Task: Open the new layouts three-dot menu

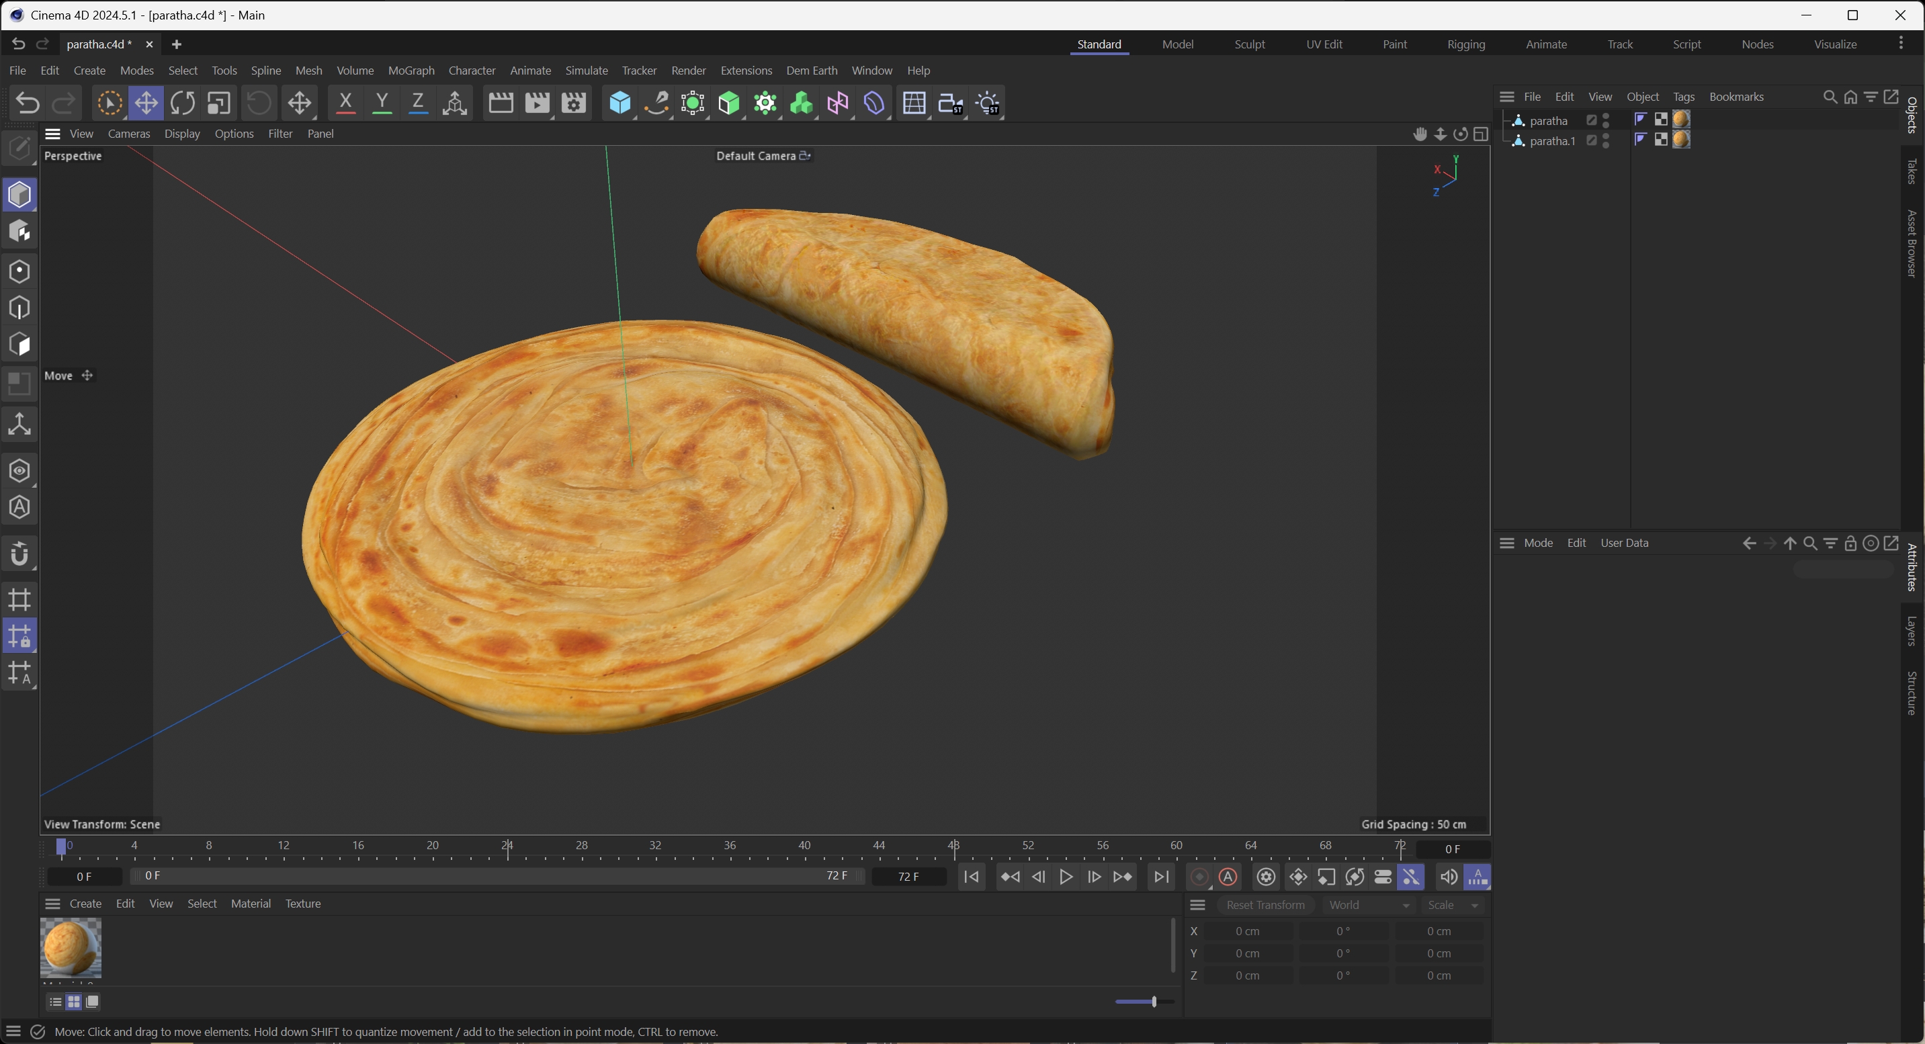Action: [x=1901, y=44]
